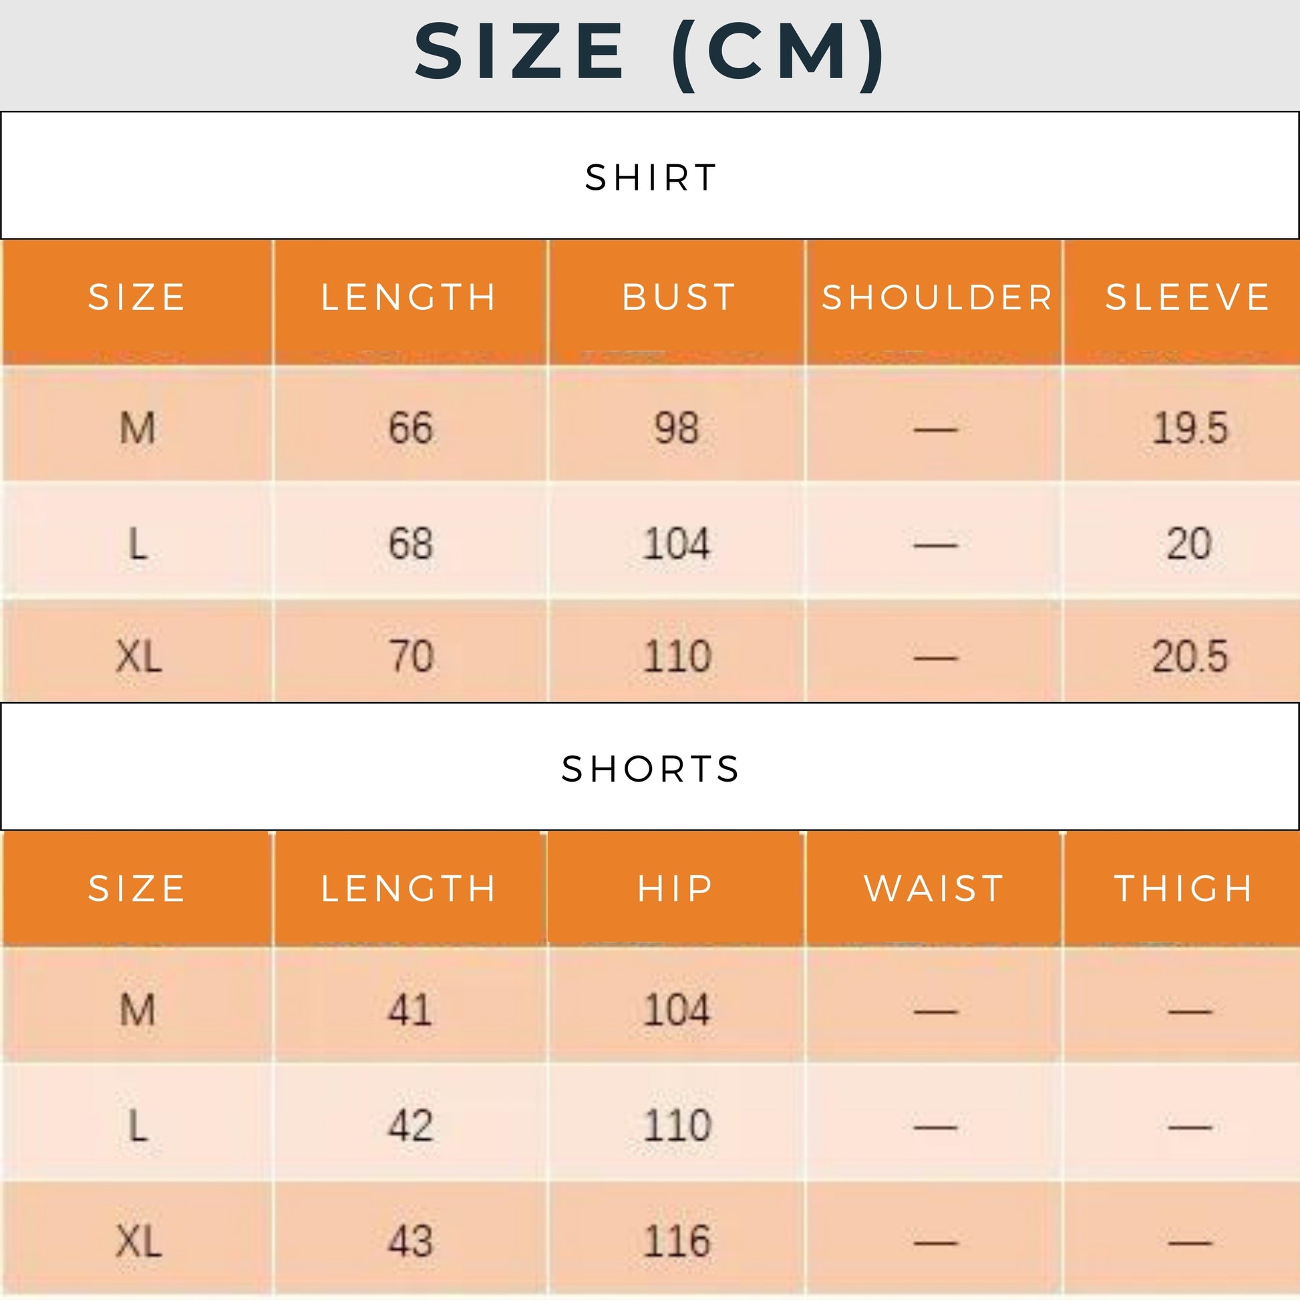Click the SLEEVE column header
Viewport: 1300px width, 1300px height.
1188,297
